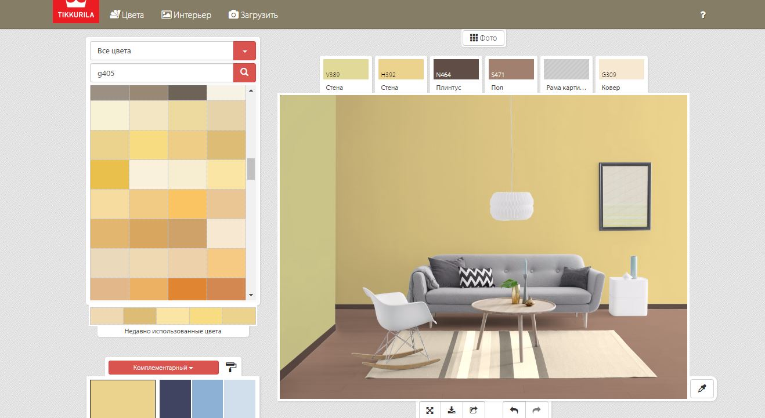Pick the medium blue complementary swatch
The height and width of the screenshot is (418, 765).
pos(207,399)
